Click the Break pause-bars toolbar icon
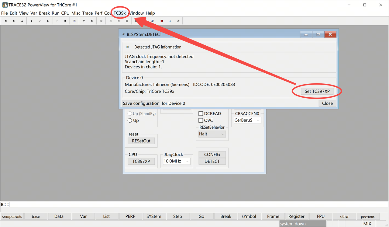The image size is (389, 227). [x=65, y=21]
